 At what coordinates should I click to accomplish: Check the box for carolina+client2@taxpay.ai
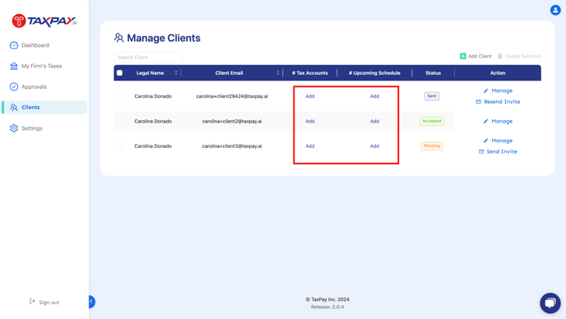[x=119, y=121]
